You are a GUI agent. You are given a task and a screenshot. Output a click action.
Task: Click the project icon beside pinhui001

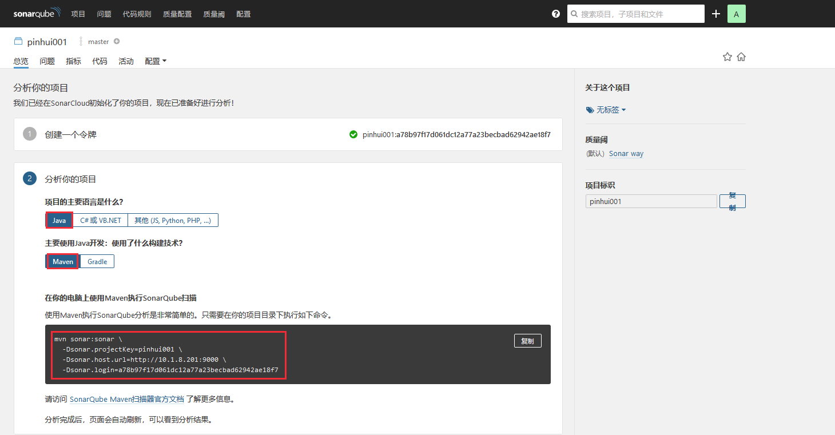click(18, 41)
